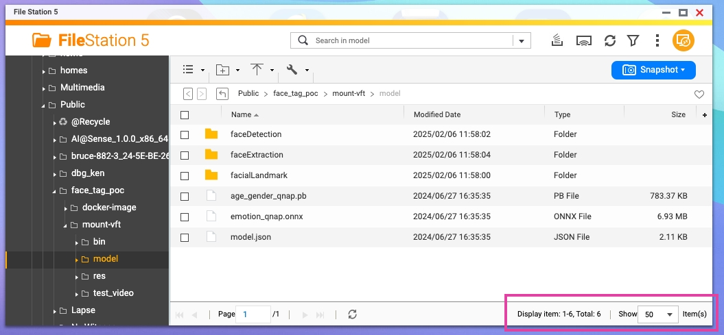Expand the homes tree node

(44, 71)
